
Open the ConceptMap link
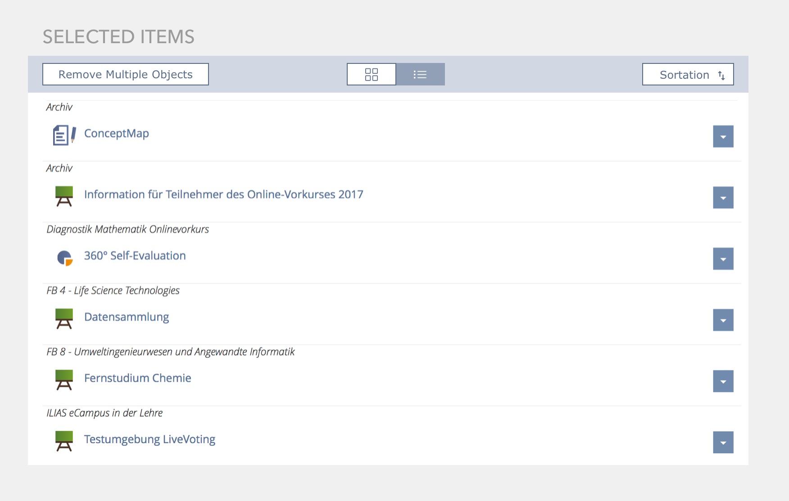coord(116,134)
